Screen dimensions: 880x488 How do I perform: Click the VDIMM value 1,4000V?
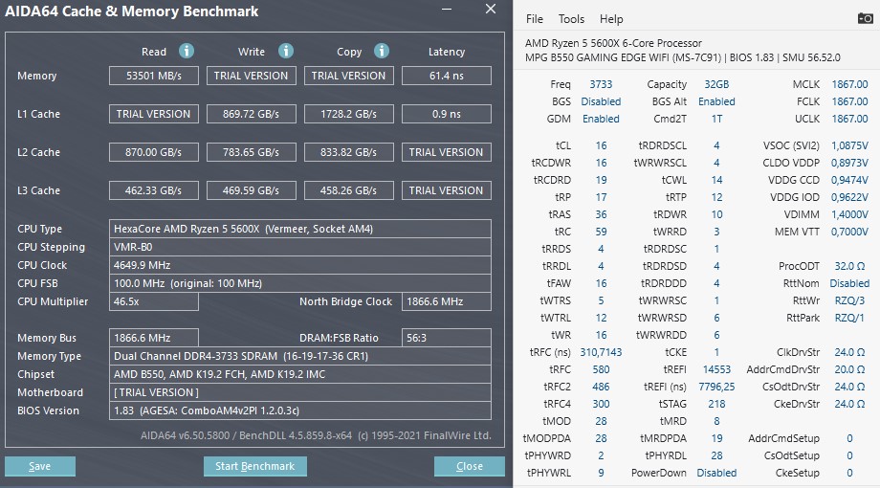click(849, 214)
